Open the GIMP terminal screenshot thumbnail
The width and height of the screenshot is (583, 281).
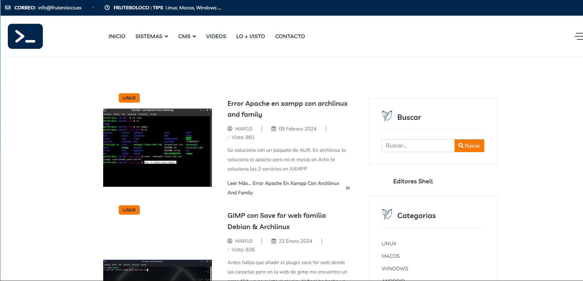coord(158,270)
